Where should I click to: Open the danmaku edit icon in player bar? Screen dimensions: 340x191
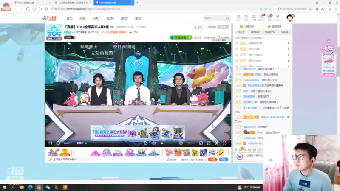(x=146, y=143)
